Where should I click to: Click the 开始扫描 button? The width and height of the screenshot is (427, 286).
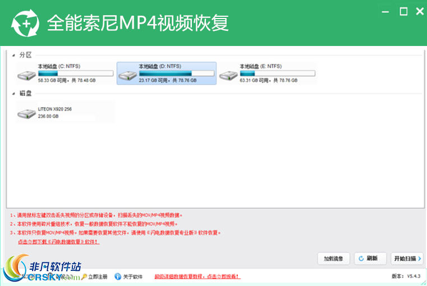(407, 259)
